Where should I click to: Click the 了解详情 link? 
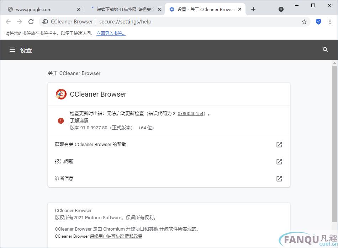79,120
